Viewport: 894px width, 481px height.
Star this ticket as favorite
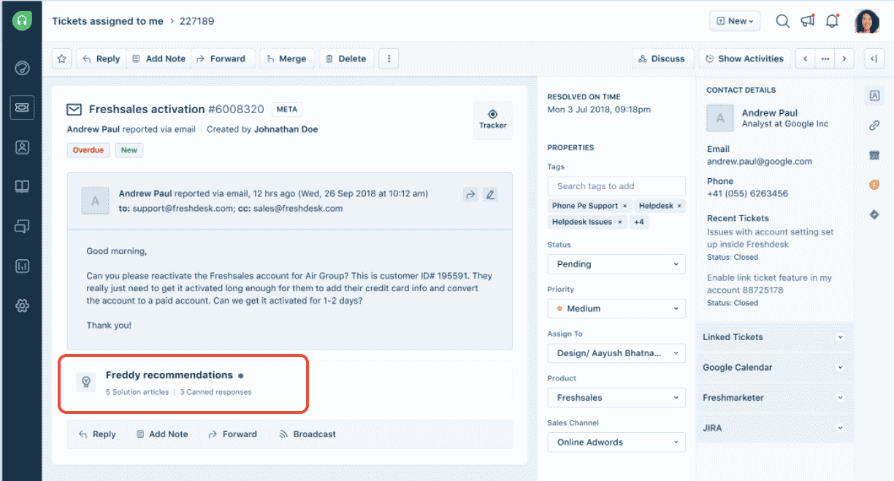(62, 59)
